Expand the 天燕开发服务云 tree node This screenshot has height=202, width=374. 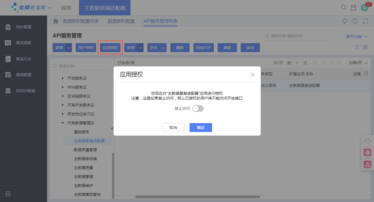click(63, 105)
